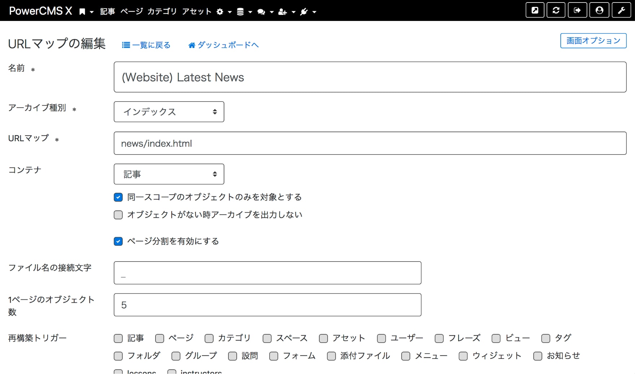Click the 画面オプション button

point(593,41)
